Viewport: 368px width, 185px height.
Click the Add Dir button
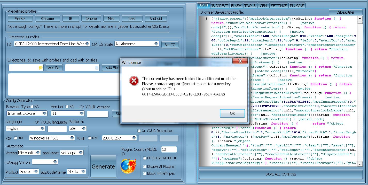[x=54, y=68]
